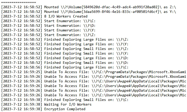Image resolution: width=187 pixels, height=112 pixels.
Task: Click "Finished Exploring Large Files" line for Z:
Action: tap(86, 39)
